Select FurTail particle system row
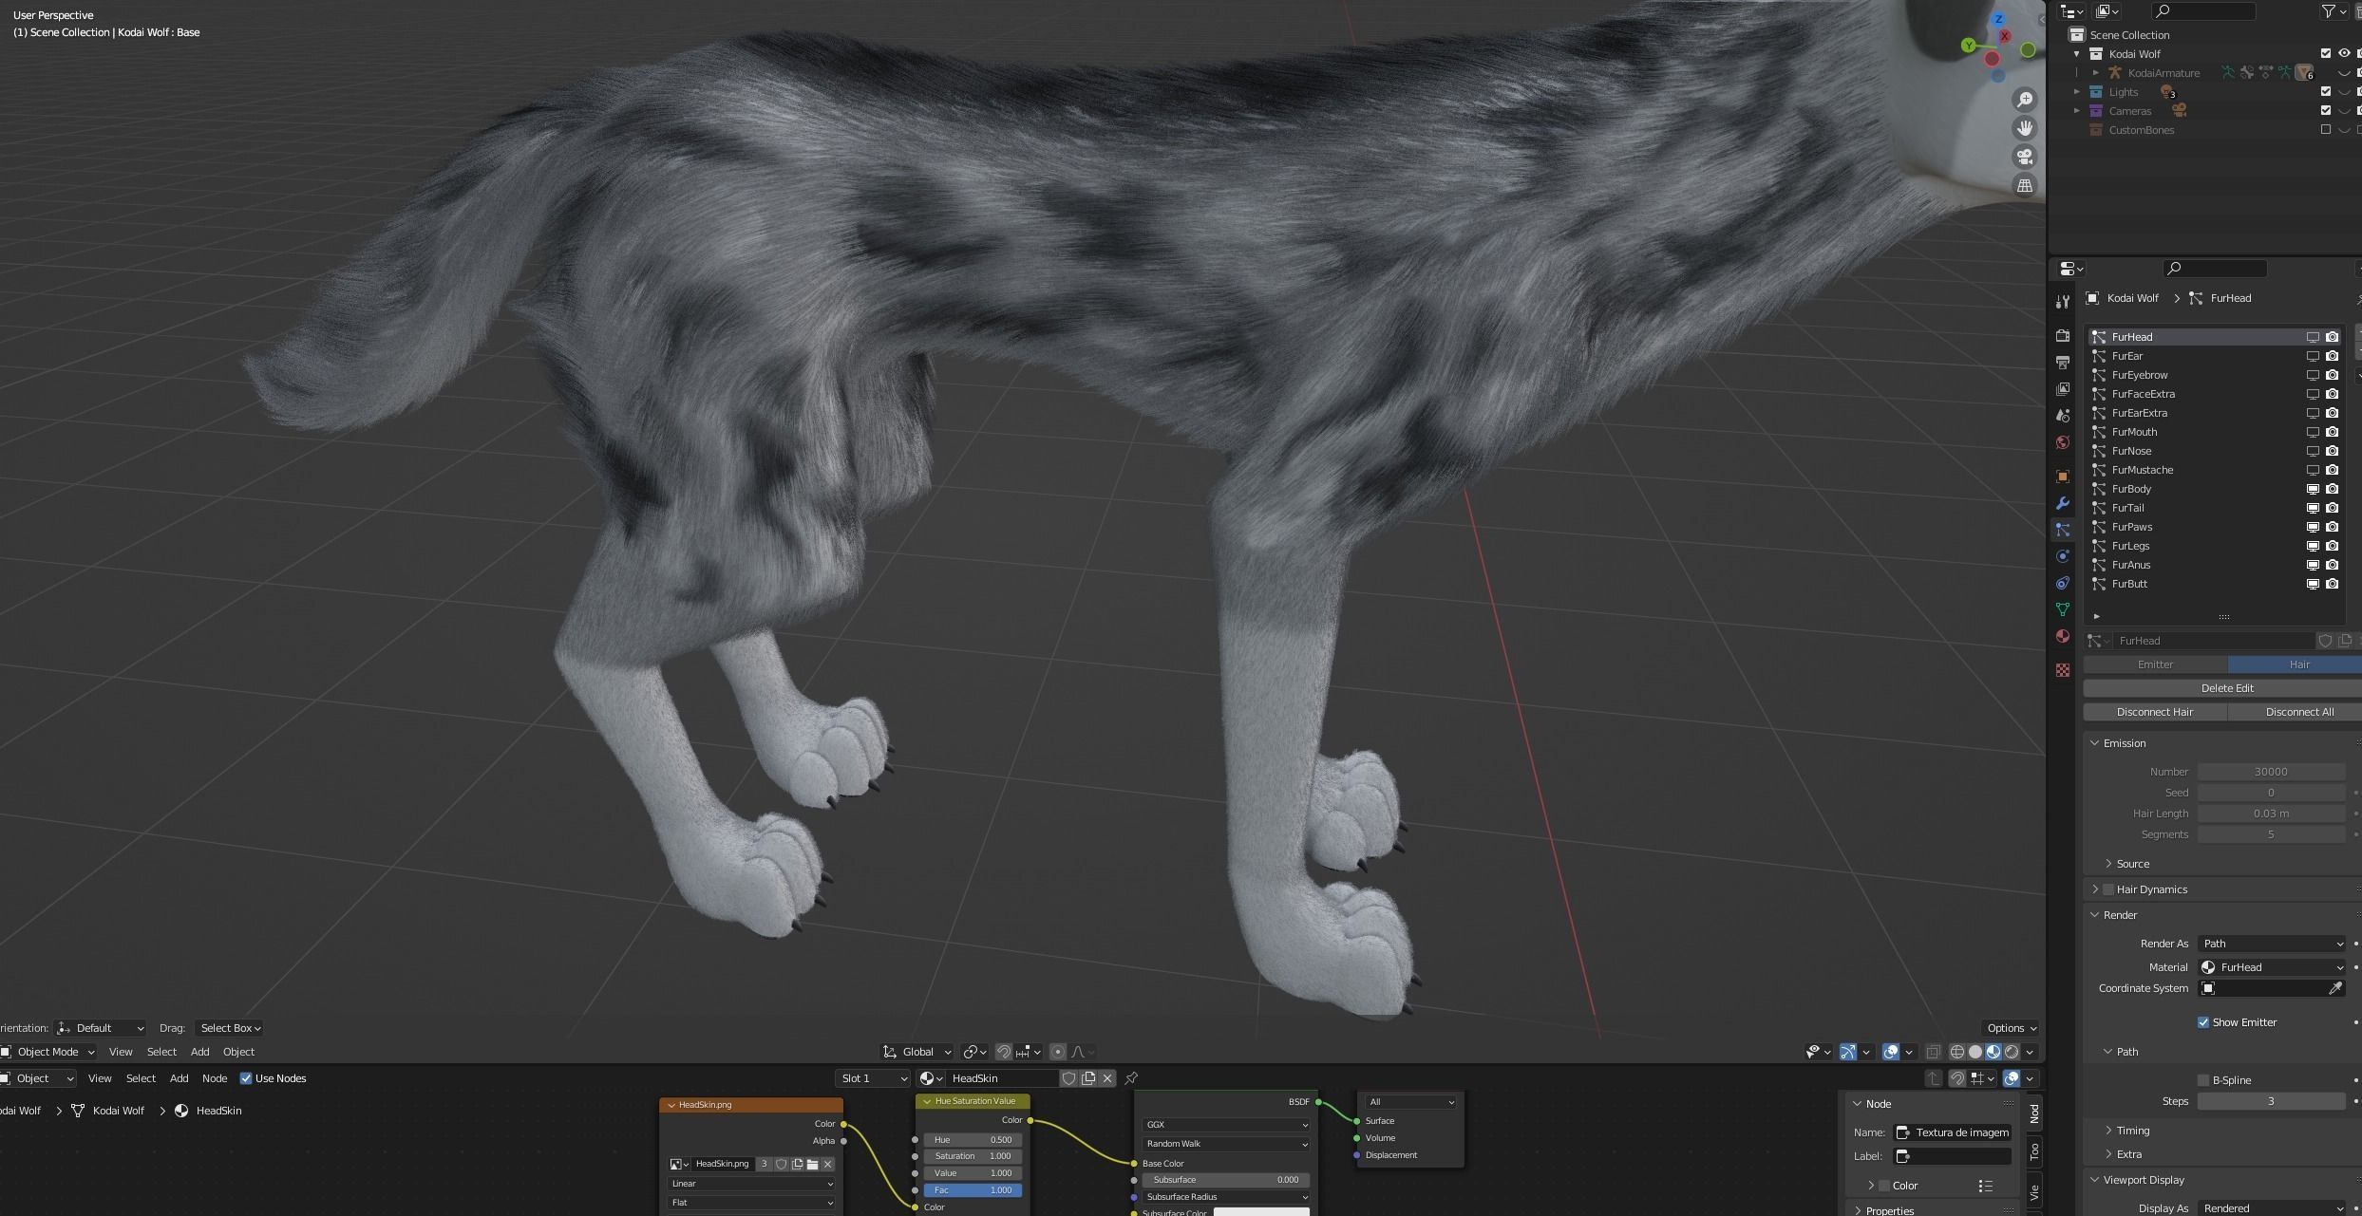 point(2217,508)
